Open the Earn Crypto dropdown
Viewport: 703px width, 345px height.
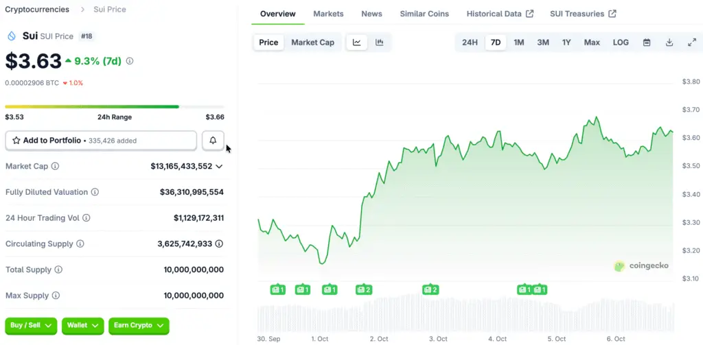point(139,326)
